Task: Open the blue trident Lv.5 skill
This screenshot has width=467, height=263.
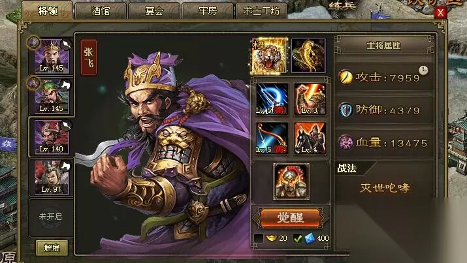Action: (272, 99)
